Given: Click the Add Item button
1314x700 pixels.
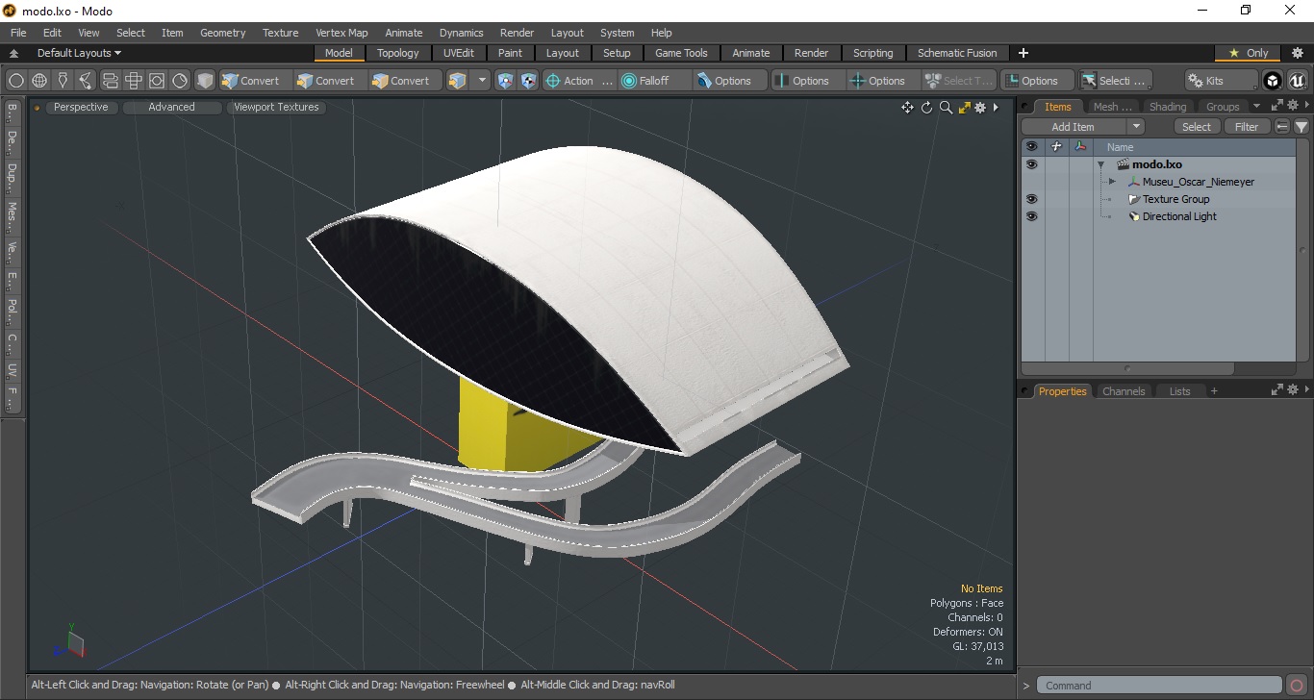Looking at the screenshot, I should coord(1074,127).
